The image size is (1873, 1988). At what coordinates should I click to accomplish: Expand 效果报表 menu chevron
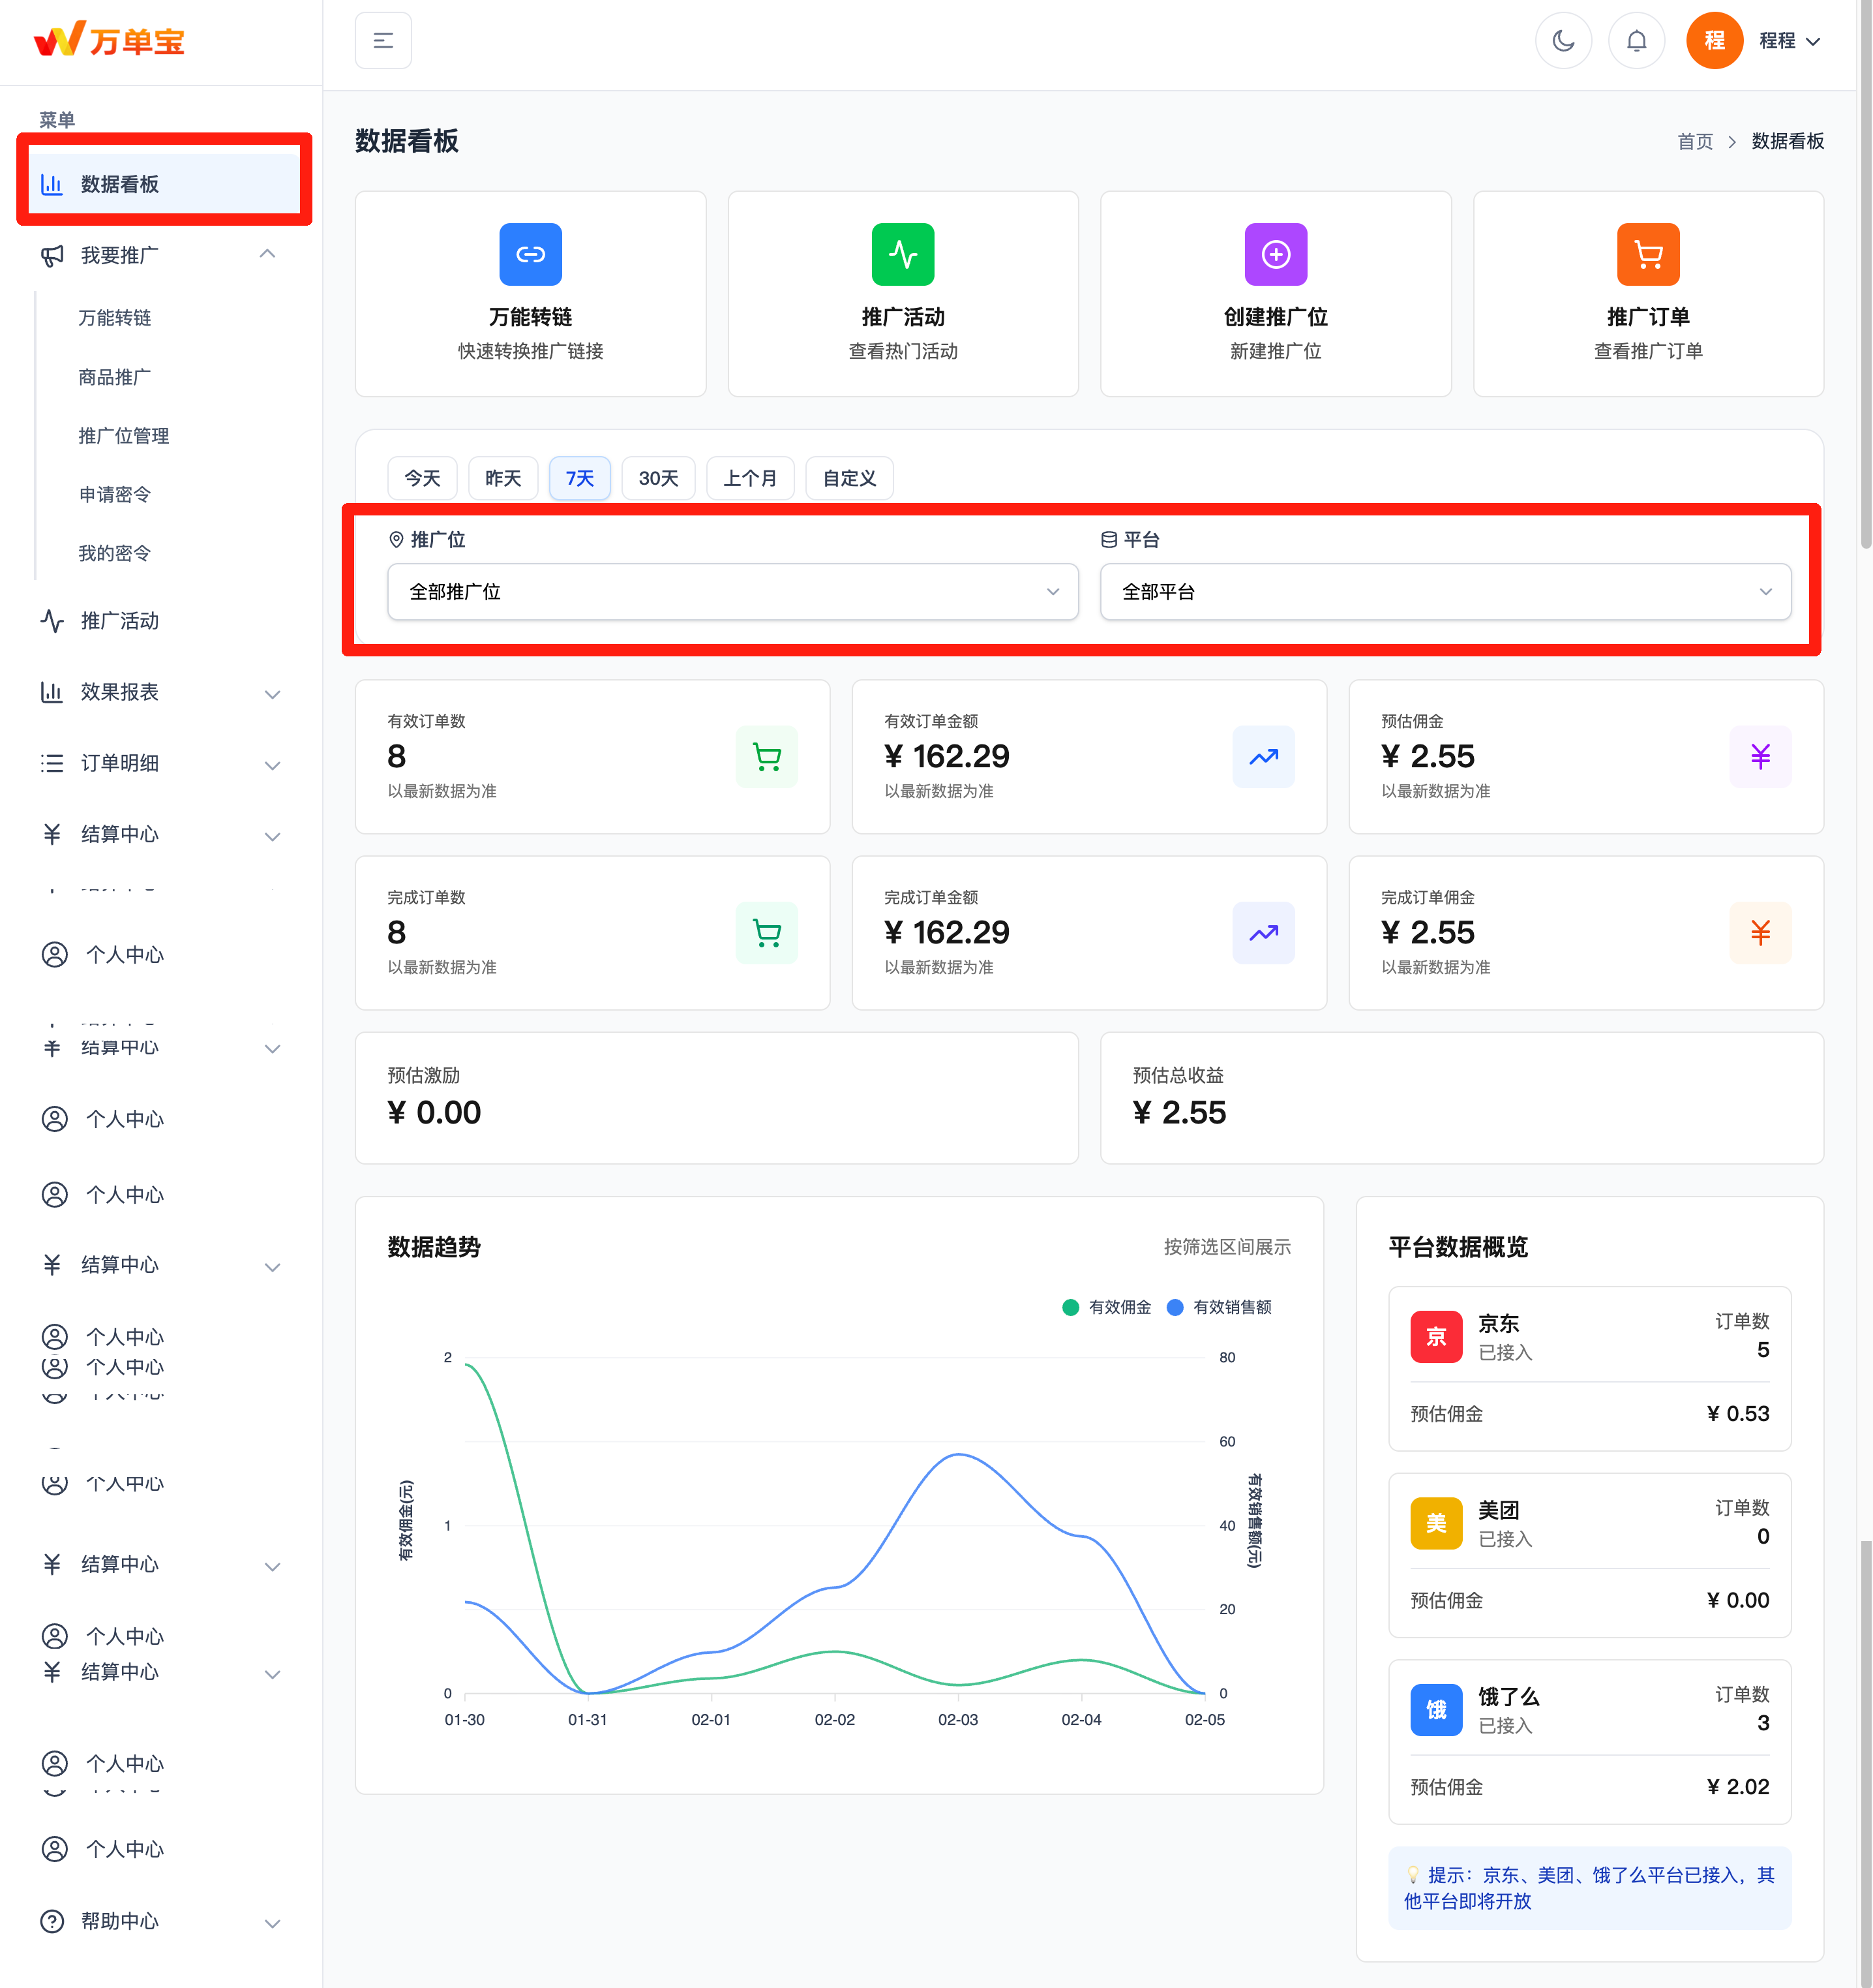tap(272, 693)
